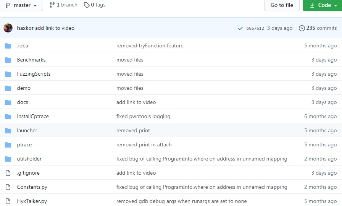Viewport: 342px width, 206px height.
Task: Click '3 days ago' in the commit header
Action: (280, 28)
